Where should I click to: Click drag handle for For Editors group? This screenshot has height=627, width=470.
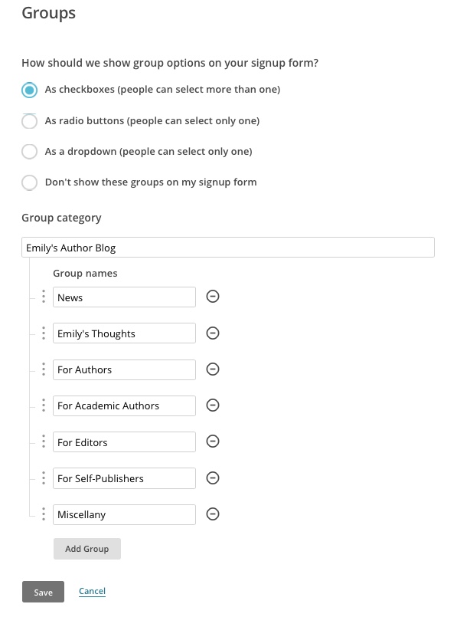(x=44, y=442)
